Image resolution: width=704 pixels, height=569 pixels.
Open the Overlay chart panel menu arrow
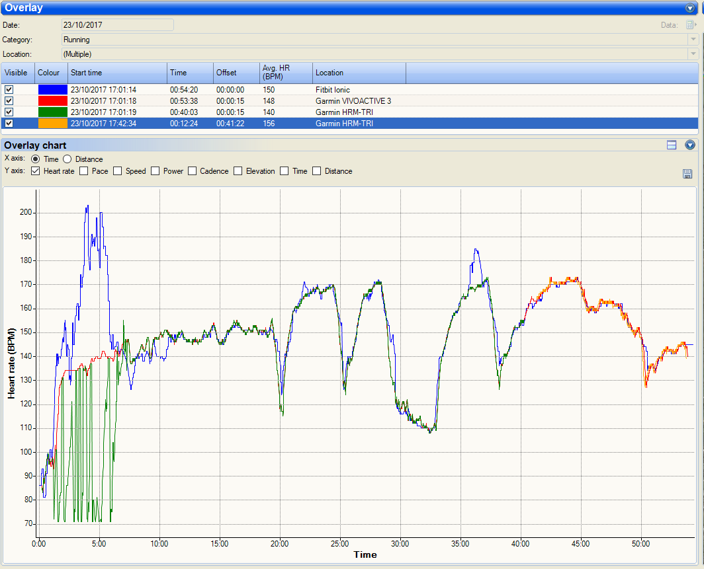pyautogui.click(x=690, y=145)
